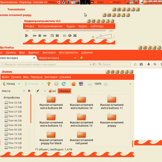Toggle fullscreen video in VLC

click(x=52, y=36)
